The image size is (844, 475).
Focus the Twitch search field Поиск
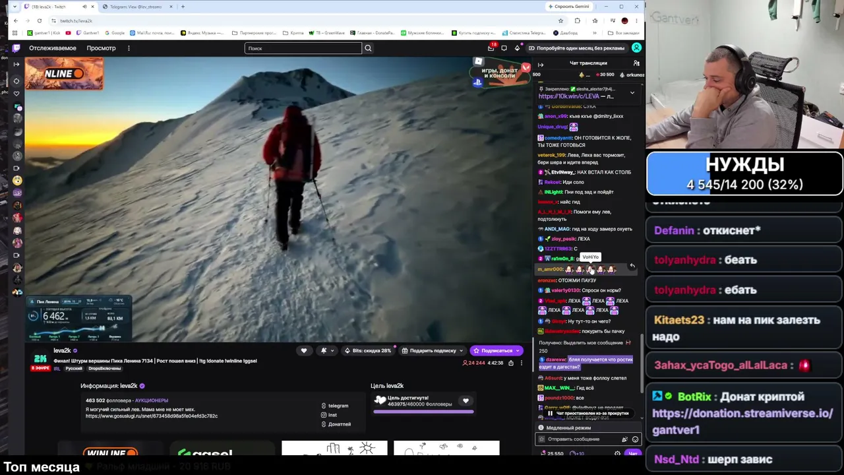coord(303,48)
